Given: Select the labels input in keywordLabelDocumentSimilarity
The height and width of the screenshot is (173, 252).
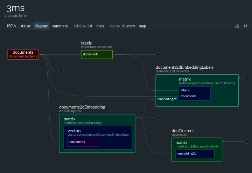Looking at the screenshot, I should (185, 90).
